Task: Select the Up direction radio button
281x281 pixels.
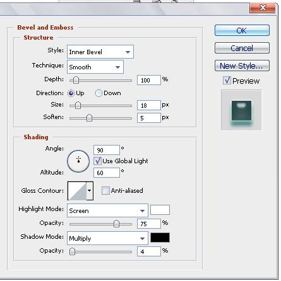Action: pyautogui.click(x=71, y=93)
